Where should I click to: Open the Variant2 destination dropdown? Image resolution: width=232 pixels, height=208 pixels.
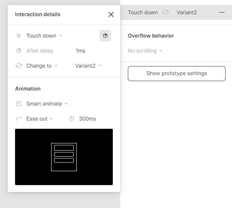click(88, 66)
